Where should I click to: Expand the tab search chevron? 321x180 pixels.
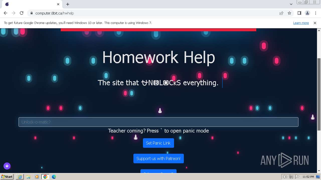(x=291, y=4)
